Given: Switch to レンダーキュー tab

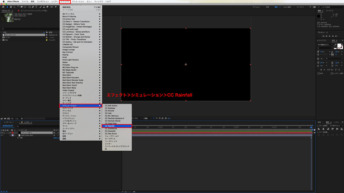Looking at the screenshot, I should 9,122.
